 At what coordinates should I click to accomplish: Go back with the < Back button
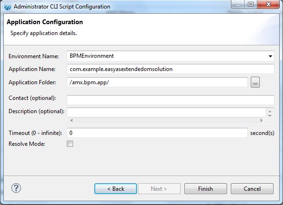coord(116,189)
